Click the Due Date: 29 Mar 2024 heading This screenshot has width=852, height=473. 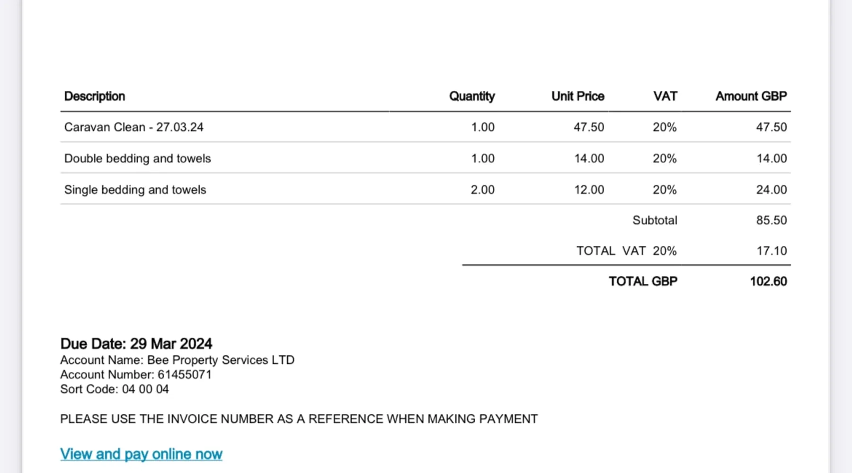click(x=136, y=343)
